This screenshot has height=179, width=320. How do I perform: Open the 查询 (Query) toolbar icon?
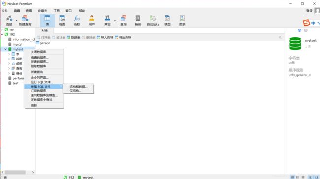[123, 20]
